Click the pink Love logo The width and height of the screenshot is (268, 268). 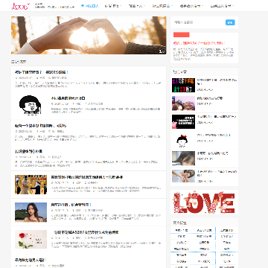pos(21,6)
